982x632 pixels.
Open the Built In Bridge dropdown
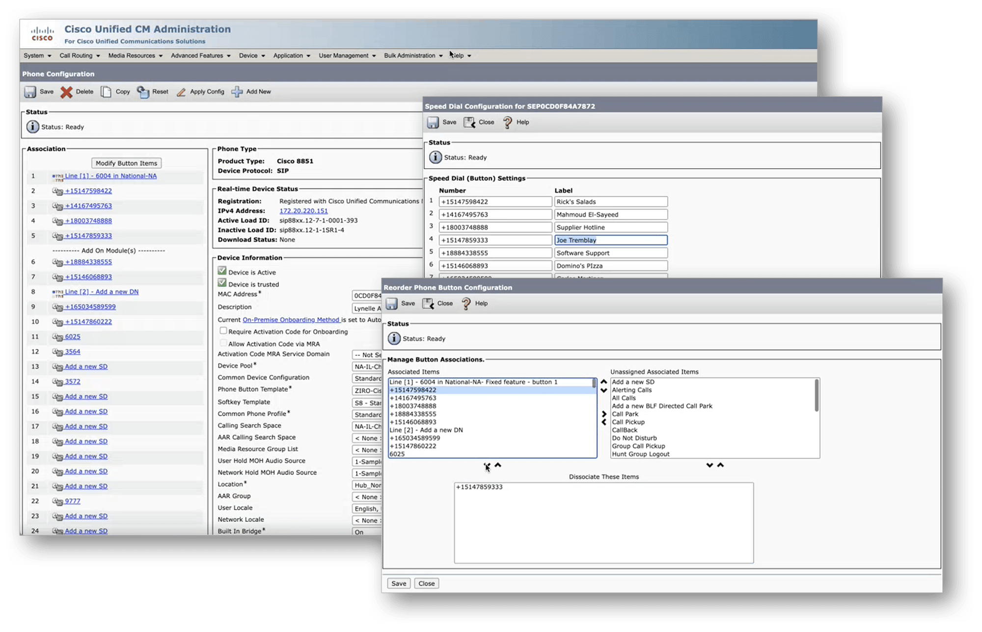pyautogui.click(x=367, y=532)
